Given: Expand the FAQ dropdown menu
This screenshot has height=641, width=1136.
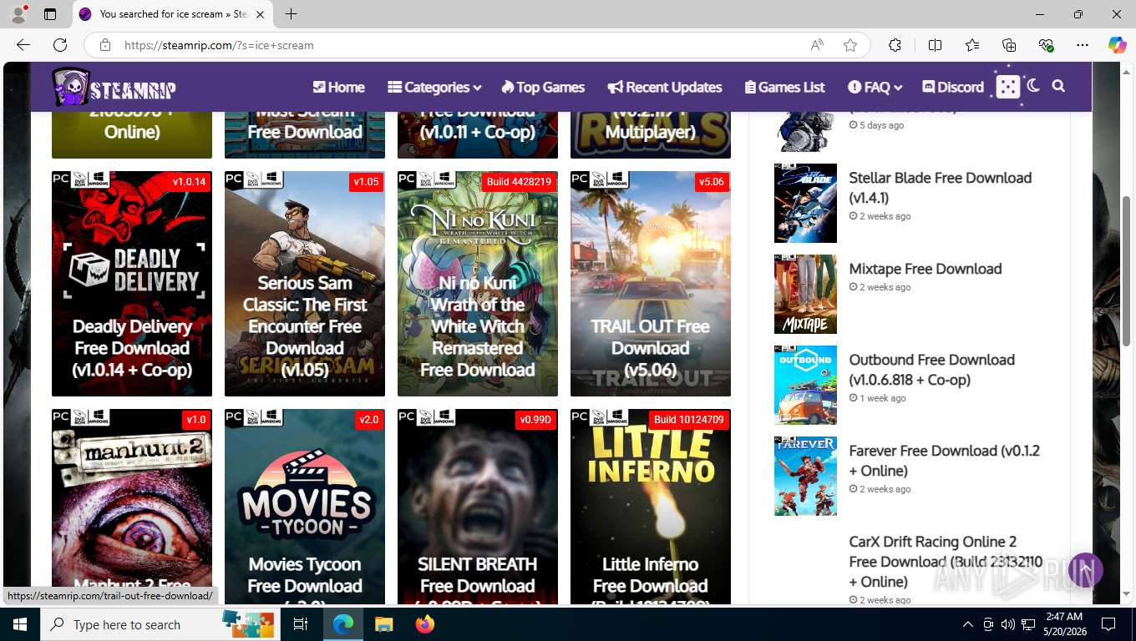Looking at the screenshot, I should click(x=875, y=87).
